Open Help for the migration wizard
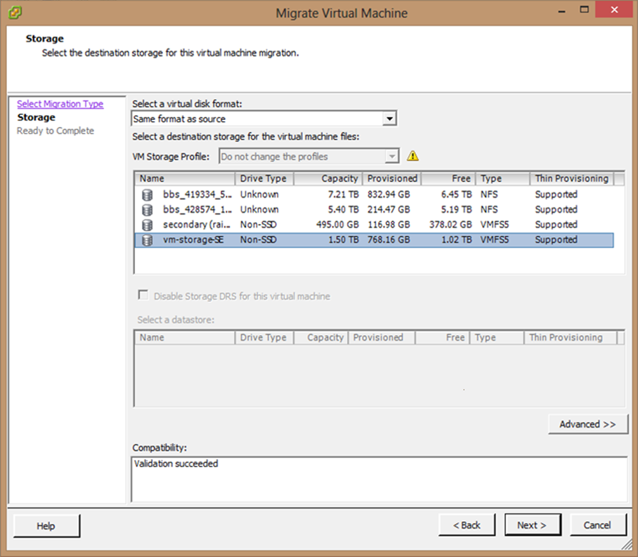 [46, 526]
